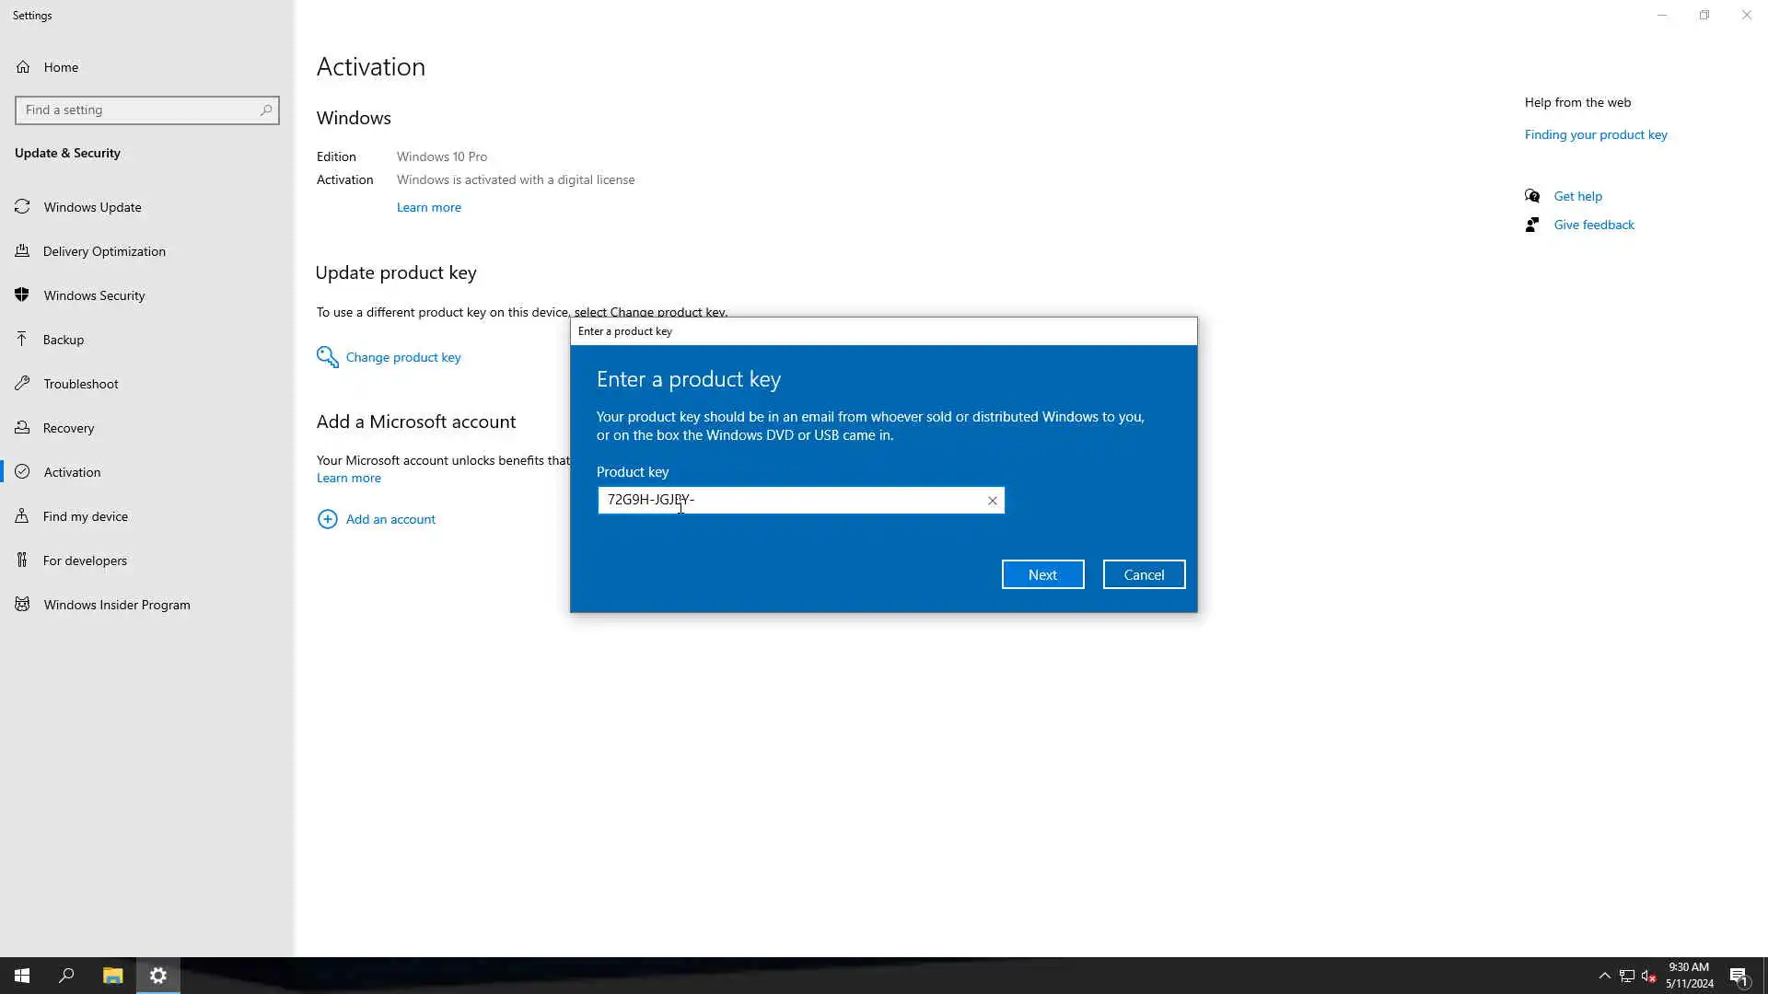Viewport: 1768px width, 994px height.
Task: Select Recovery in the sidebar
Action: point(68,428)
